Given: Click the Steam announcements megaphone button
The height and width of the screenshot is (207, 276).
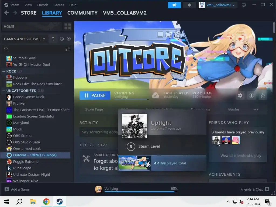Looking at the screenshot, I should click(174, 5).
